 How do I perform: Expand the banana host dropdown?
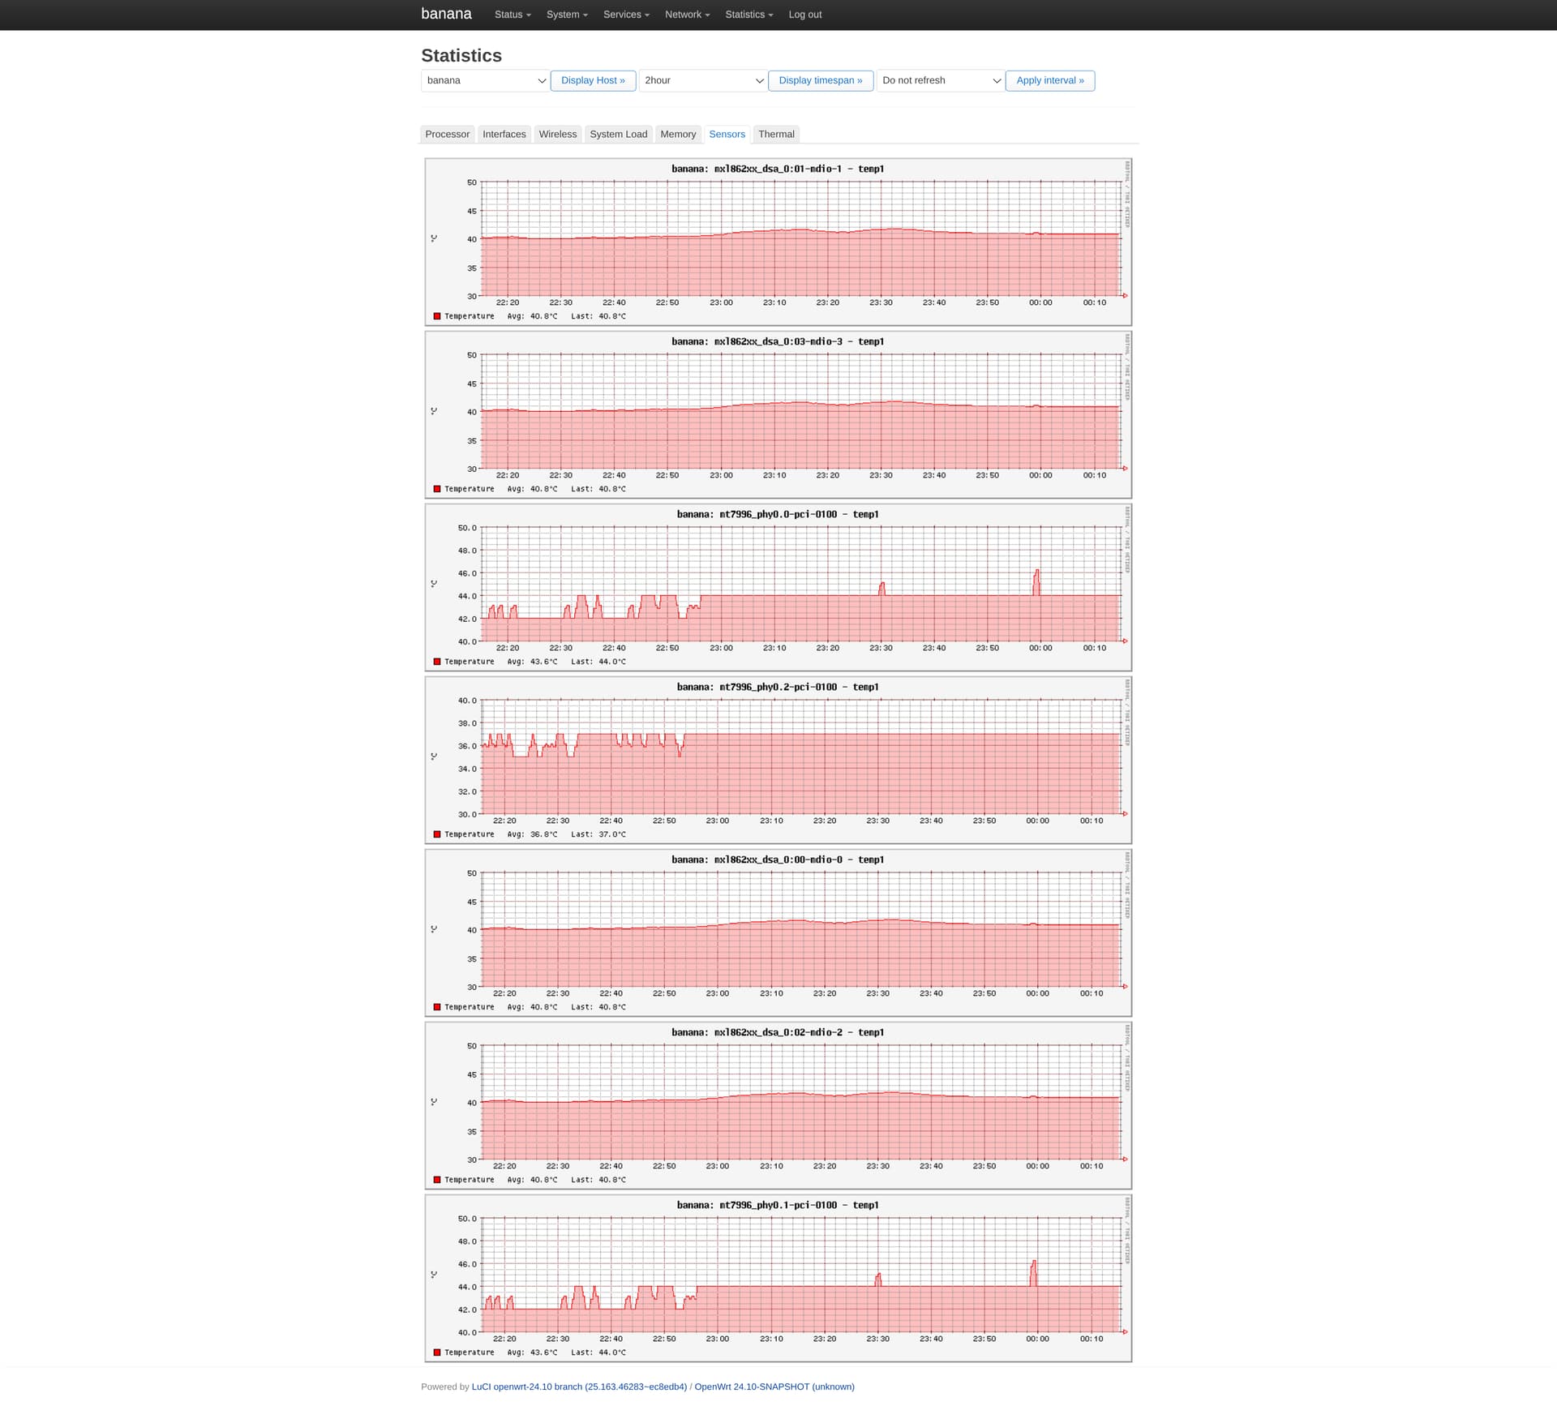coord(485,80)
